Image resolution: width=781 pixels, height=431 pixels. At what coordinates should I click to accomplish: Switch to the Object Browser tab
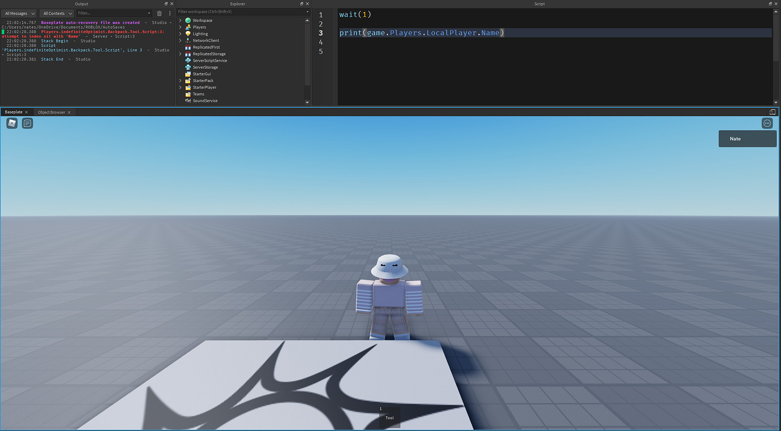[x=51, y=112]
